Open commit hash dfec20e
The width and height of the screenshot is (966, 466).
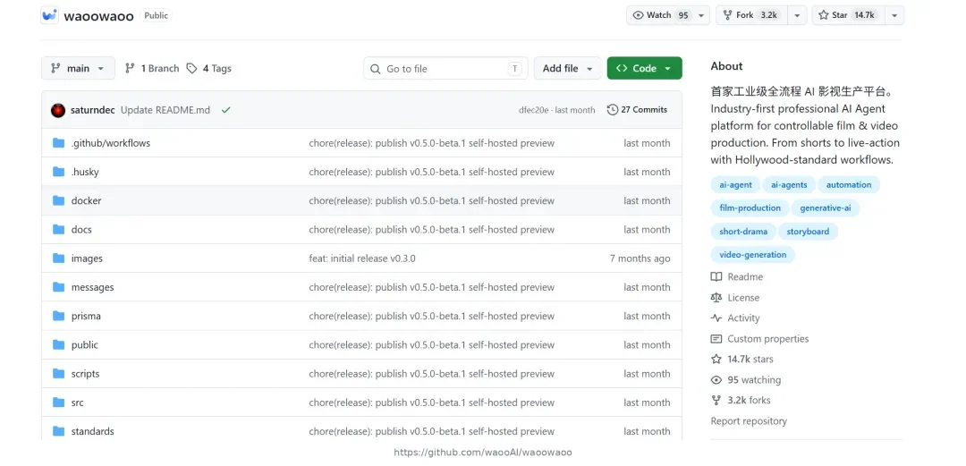533,110
